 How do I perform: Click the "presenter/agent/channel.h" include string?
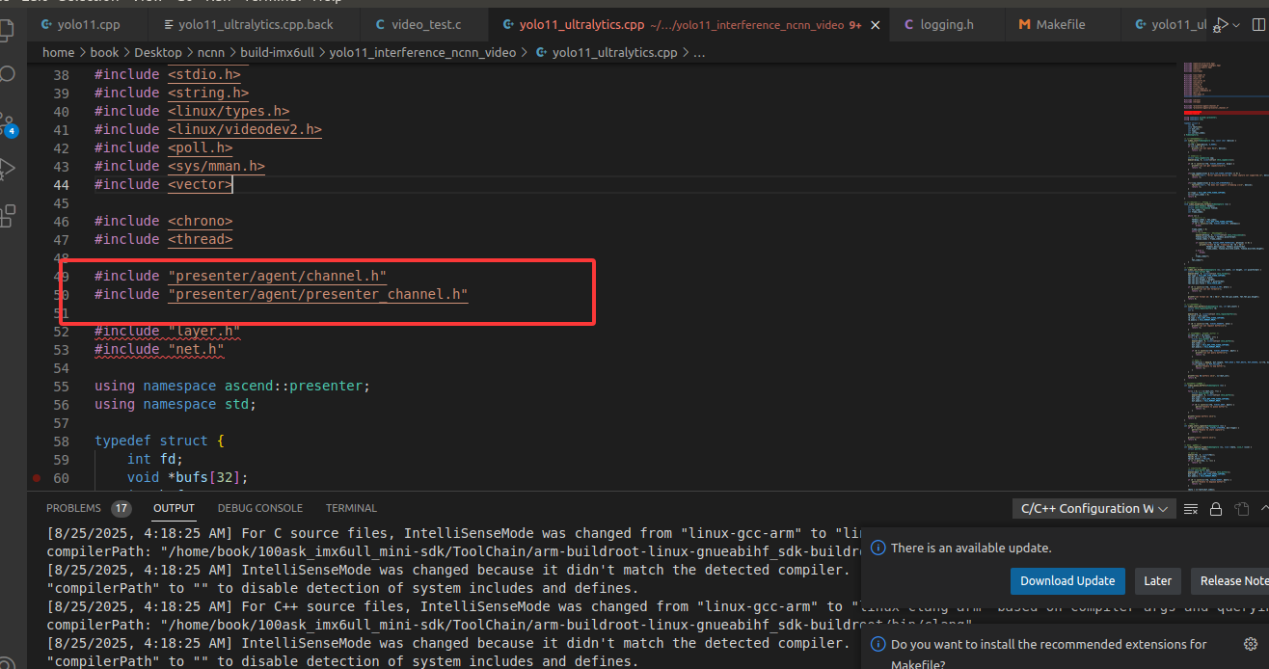click(278, 277)
